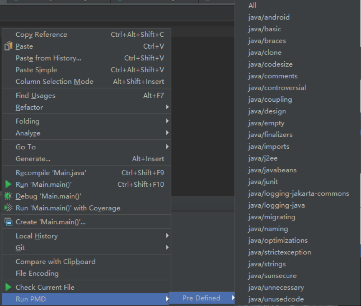Expand the Refactor submenu arrow
361x306 pixels.
(x=167, y=107)
